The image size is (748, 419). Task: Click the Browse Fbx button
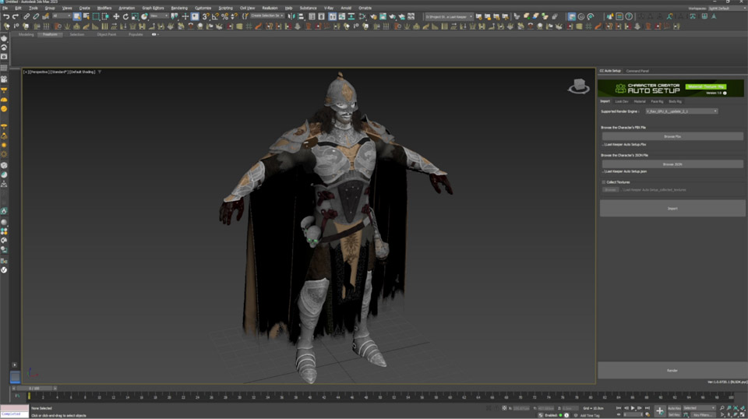tap(672, 136)
